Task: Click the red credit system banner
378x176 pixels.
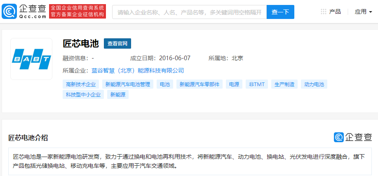Action: [x=77, y=11]
